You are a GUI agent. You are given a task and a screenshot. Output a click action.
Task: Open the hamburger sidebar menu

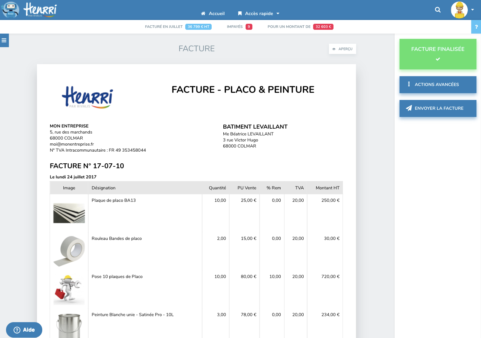(4, 40)
